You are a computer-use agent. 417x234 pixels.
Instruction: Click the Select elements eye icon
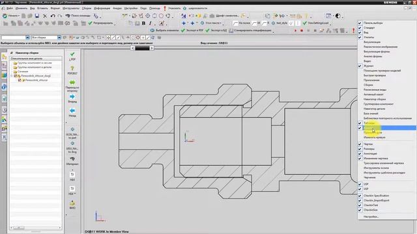(152, 31)
